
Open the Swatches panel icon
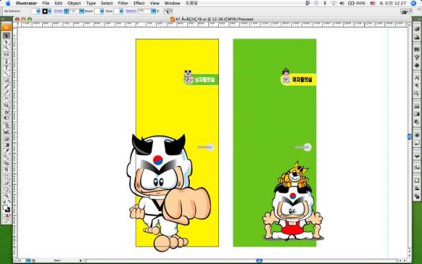coord(417,49)
